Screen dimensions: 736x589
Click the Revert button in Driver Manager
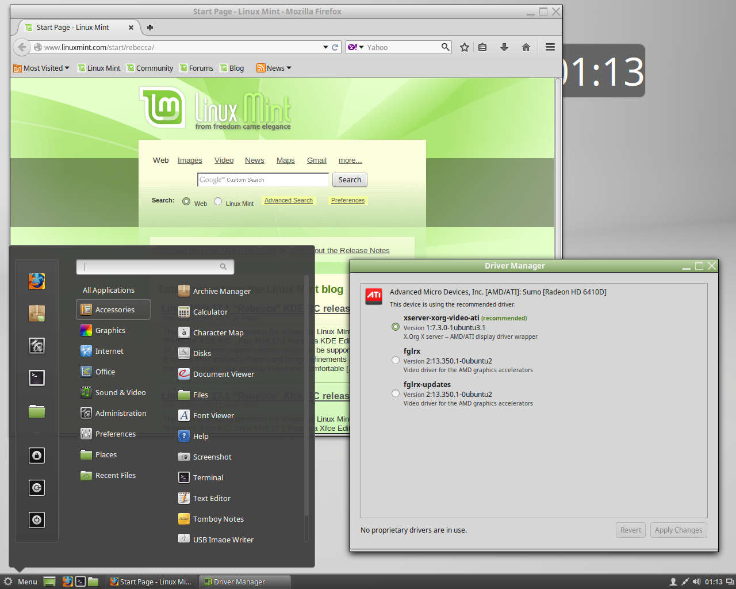(x=631, y=530)
